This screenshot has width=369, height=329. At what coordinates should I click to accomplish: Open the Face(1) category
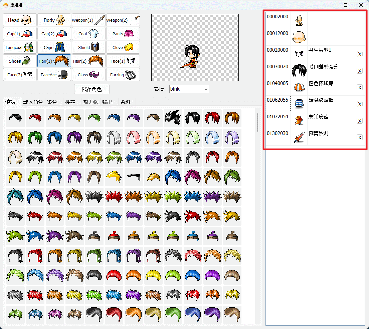click(123, 61)
